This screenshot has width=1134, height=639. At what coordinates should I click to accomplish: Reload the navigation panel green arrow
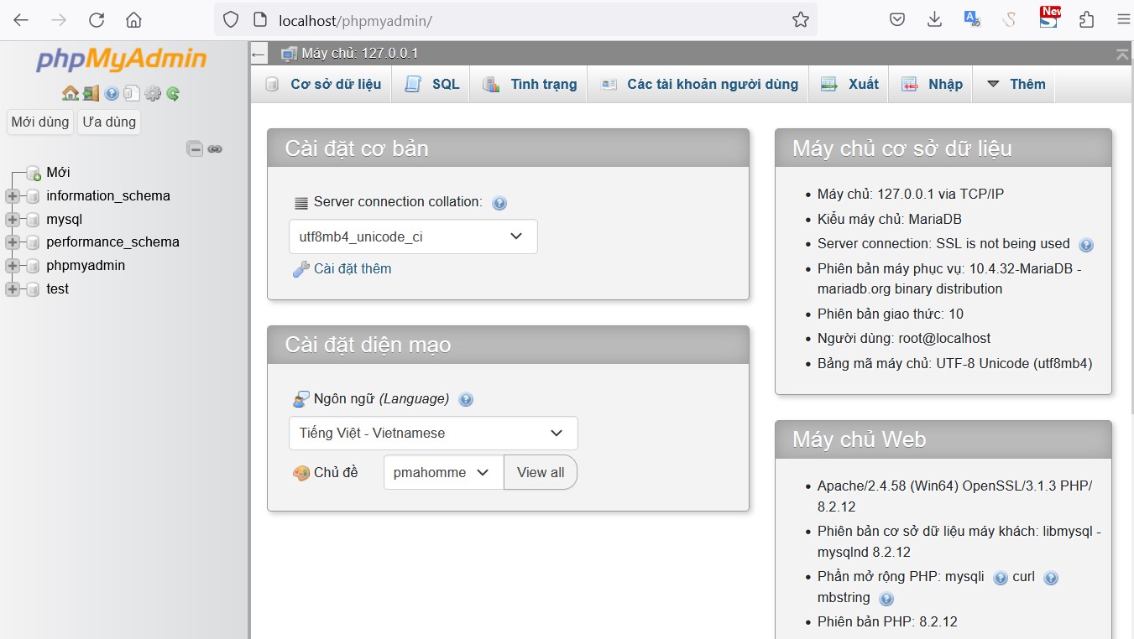click(173, 93)
